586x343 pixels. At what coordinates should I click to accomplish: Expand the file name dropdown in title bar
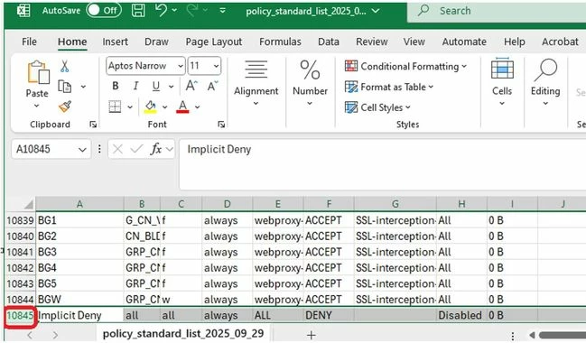point(376,11)
